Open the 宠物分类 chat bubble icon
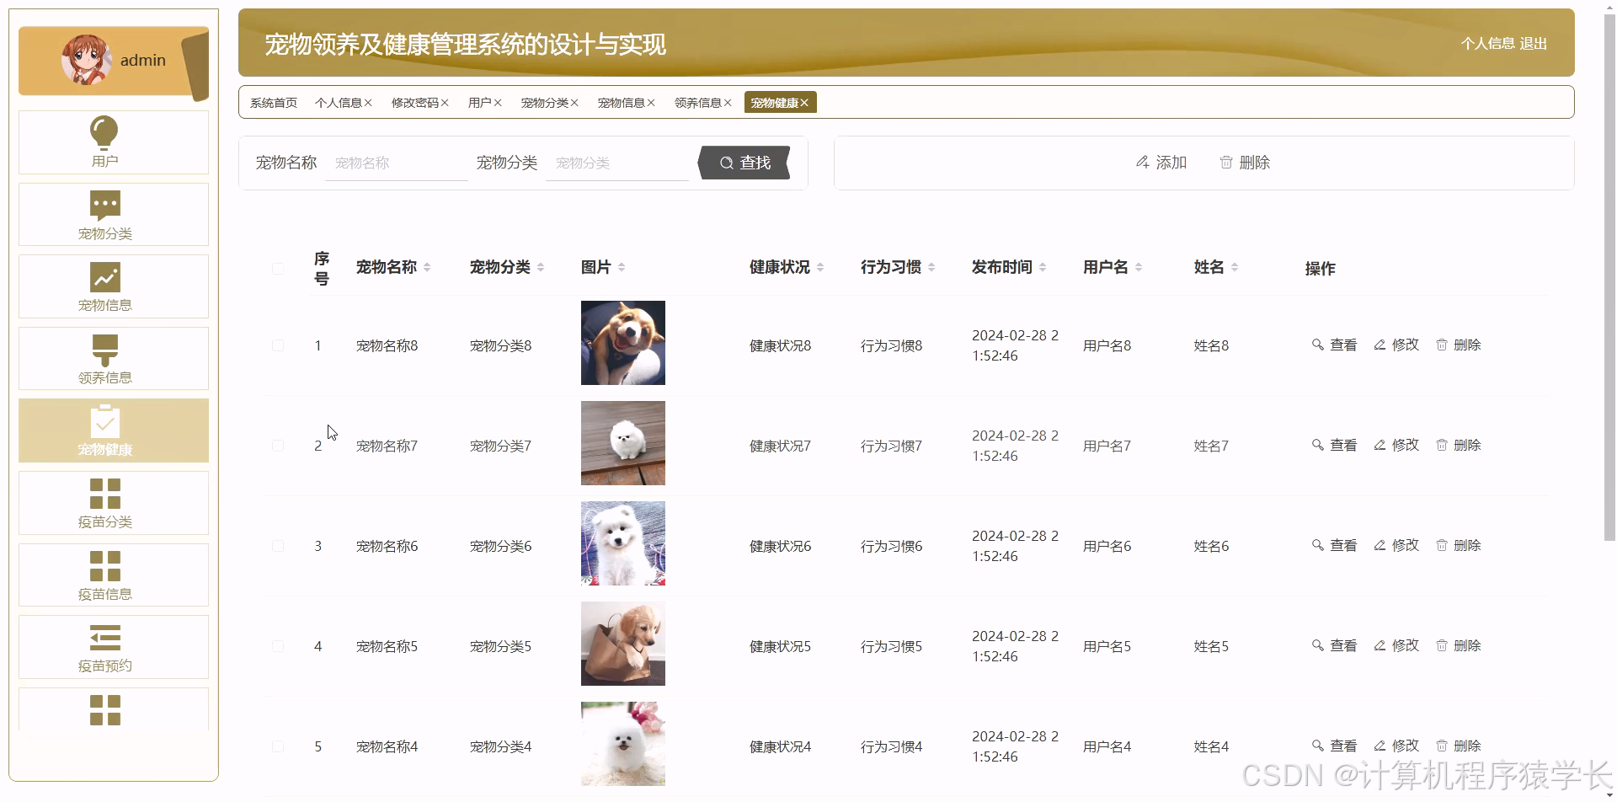Viewport: 1617px width, 802px height. click(x=104, y=205)
